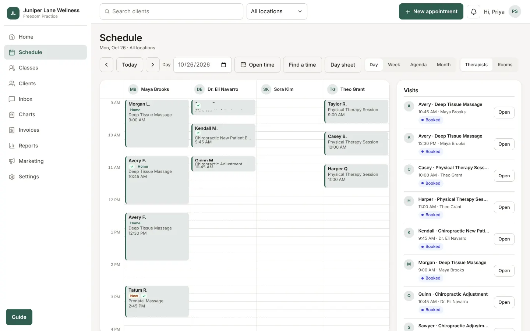Click the Charts clipboard icon
This screenshot has width=530, height=331.
[12, 114]
